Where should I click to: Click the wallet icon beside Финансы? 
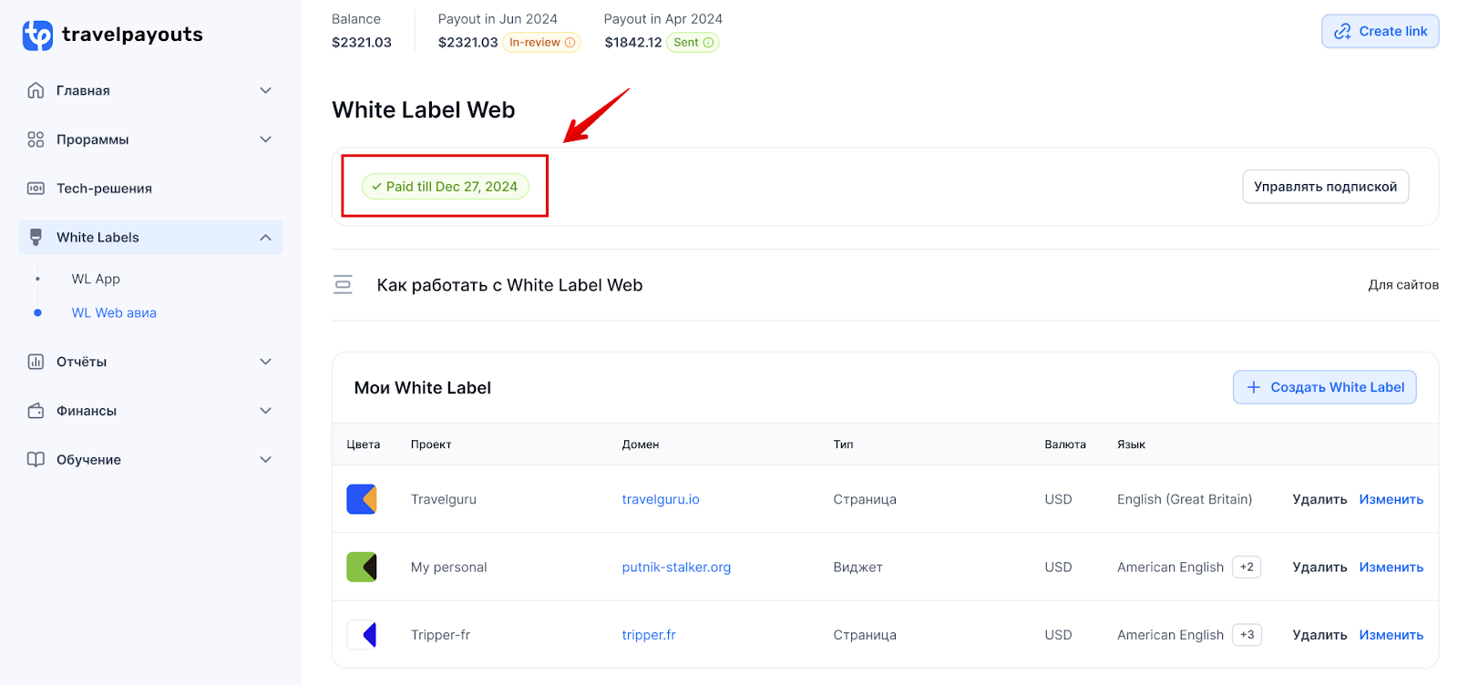click(36, 411)
